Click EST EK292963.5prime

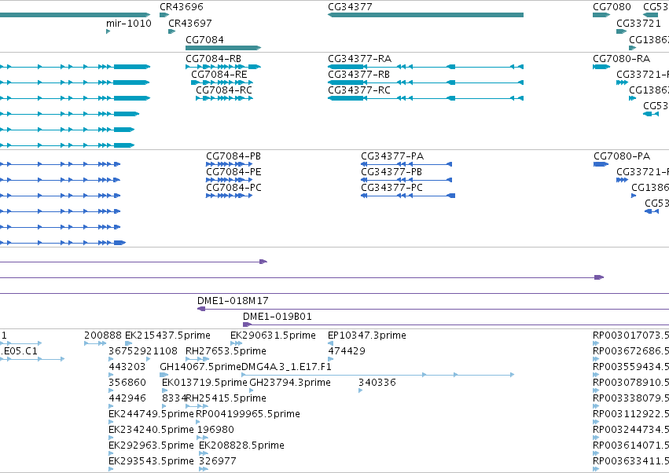(x=151, y=445)
